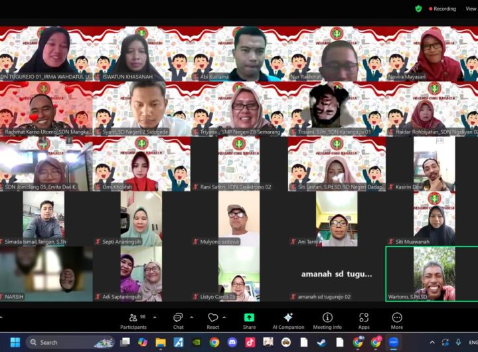Screen dimensions: 478x352
Task: Open the View menu
Action: [470, 9]
